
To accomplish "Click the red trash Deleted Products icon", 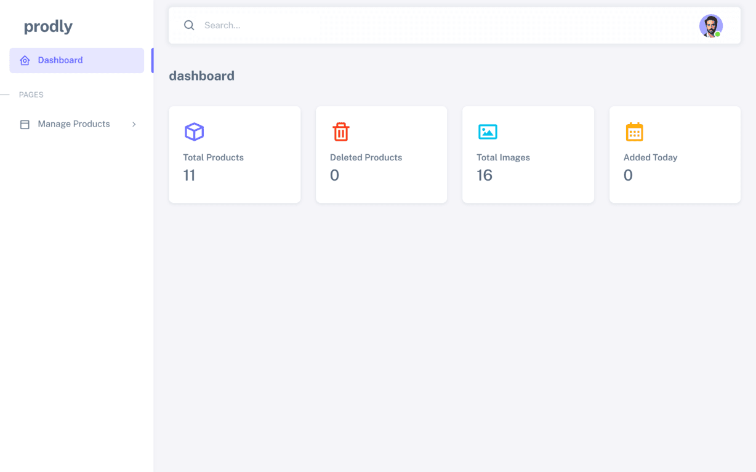I will point(341,132).
